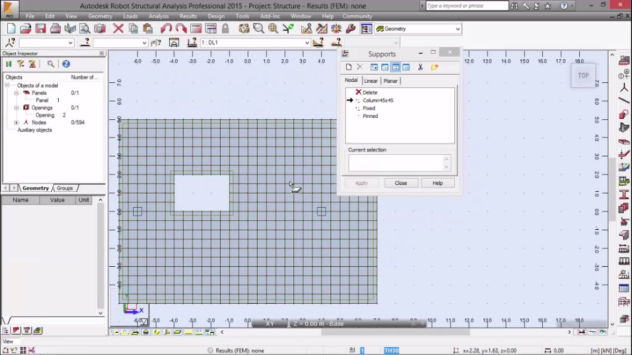The image size is (632, 355).
Task: Open the Loads menu
Action: pyautogui.click(x=130, y=16)
